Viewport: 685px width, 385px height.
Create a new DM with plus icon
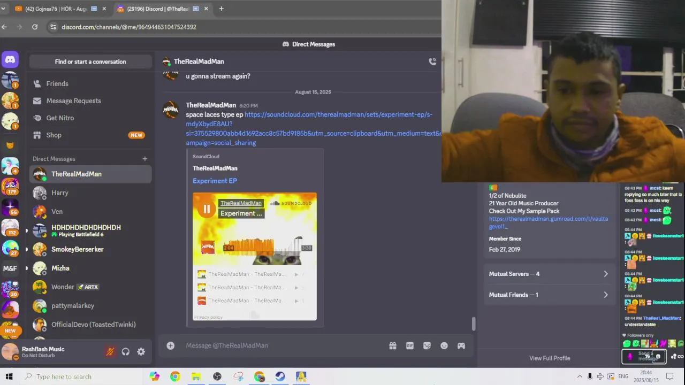(144, 159)
